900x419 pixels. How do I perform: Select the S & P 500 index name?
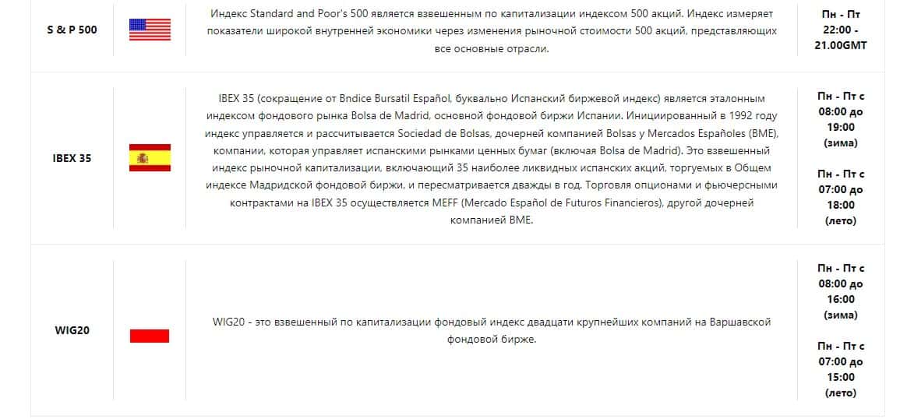pos(72,30)
